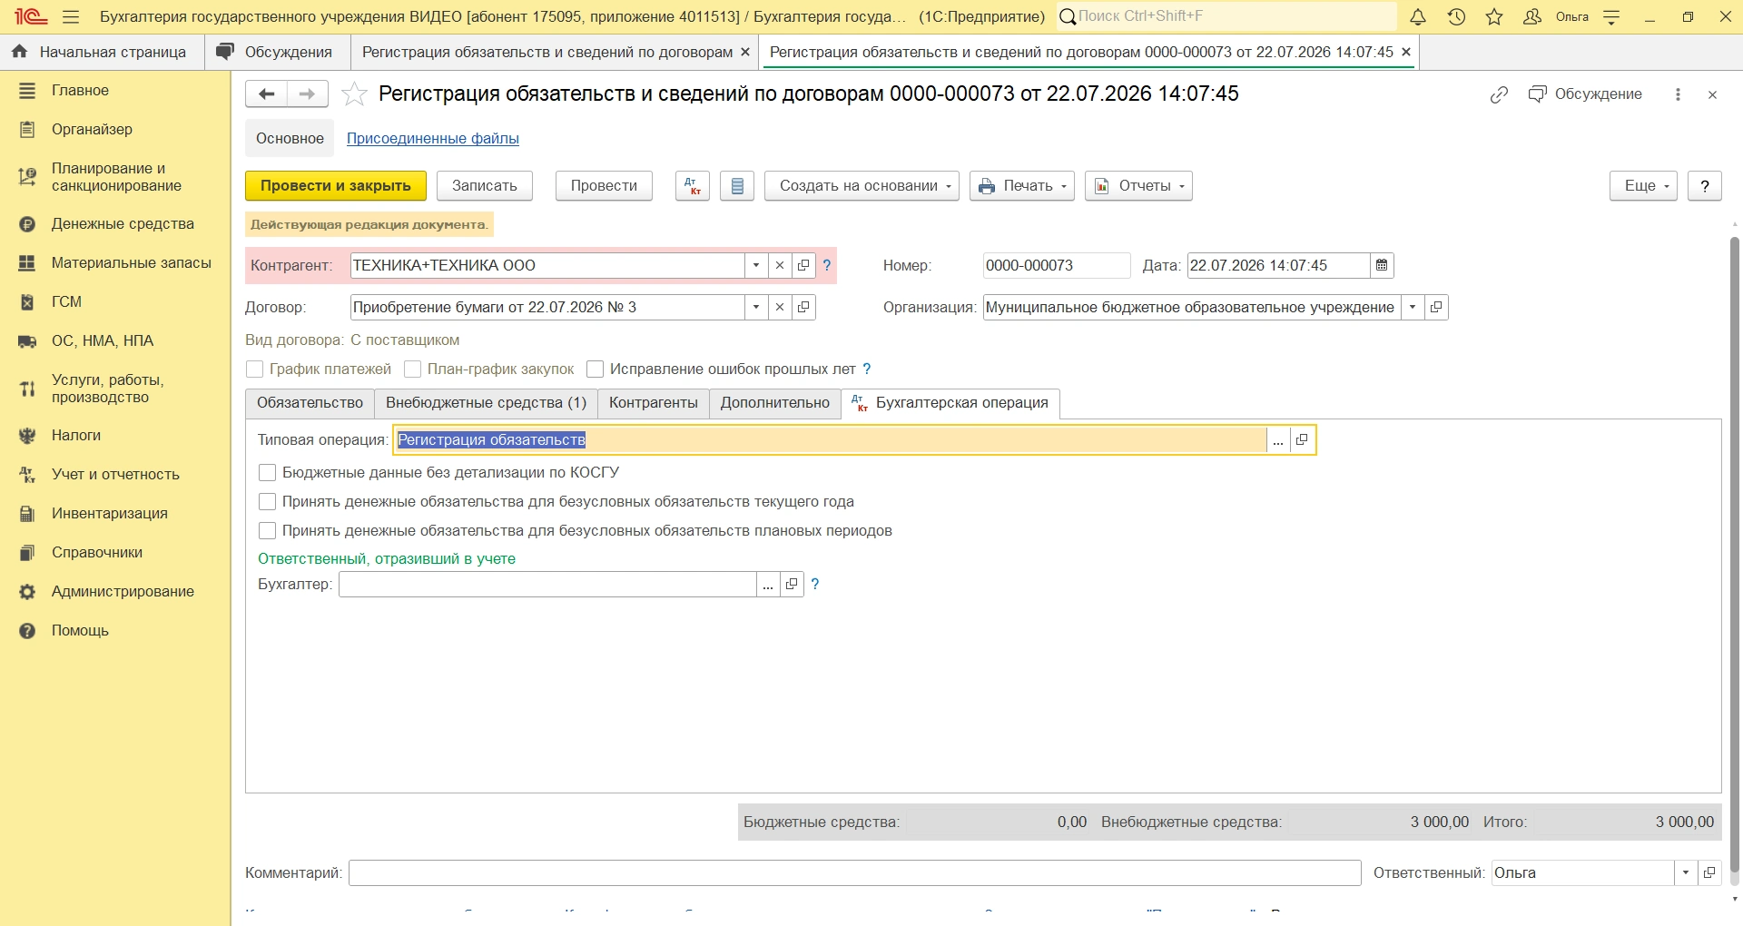Check денежные обязательства текущего года box
1743x926 pixels.
click(268, 502)
